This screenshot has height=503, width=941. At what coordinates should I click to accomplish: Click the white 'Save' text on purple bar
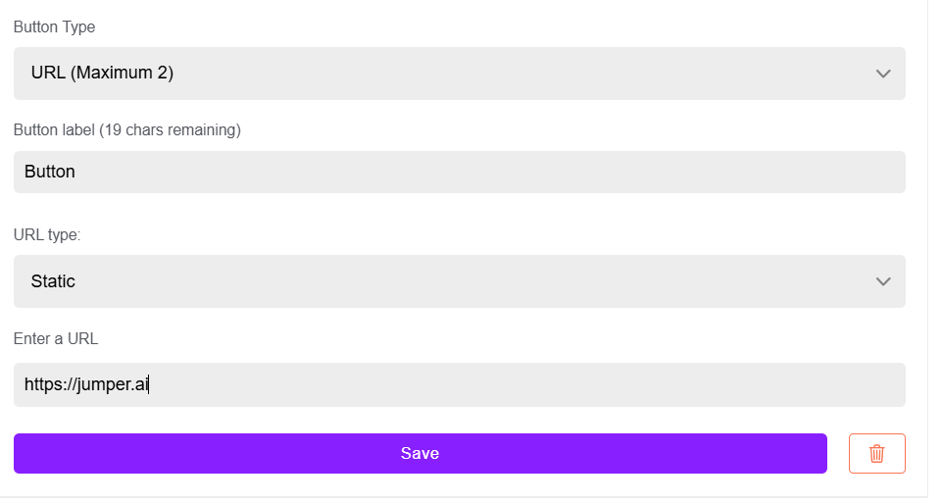tap(421, 453)
